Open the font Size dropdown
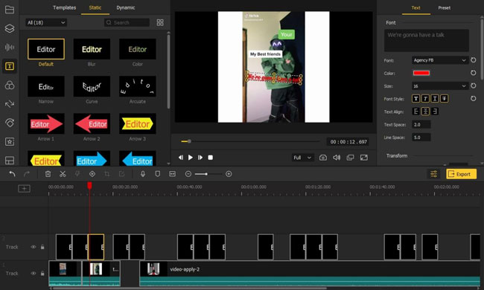 [439, 86]
